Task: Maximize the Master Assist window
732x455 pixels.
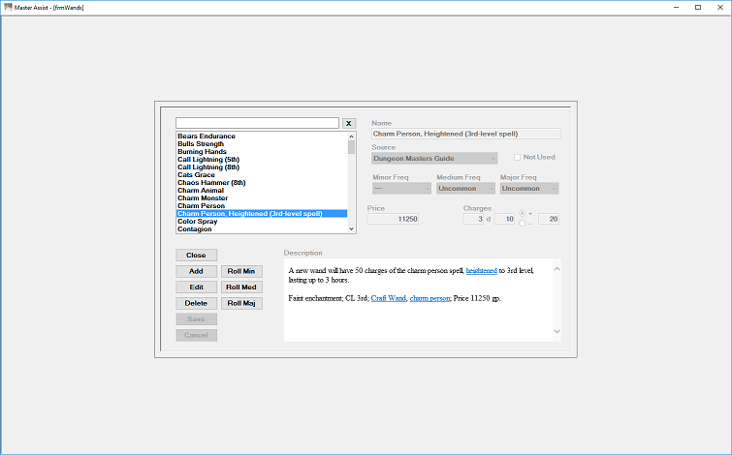Action: click(698, 7)
